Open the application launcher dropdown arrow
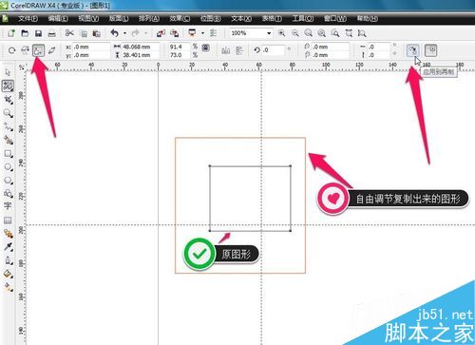Image resolution: width=475 pixels, height=345 pixels. [x=202, y=33]
